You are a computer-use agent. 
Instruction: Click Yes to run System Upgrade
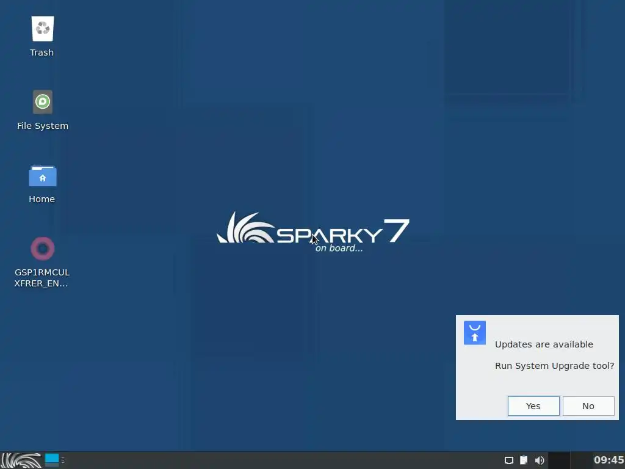tap(533, 406)
